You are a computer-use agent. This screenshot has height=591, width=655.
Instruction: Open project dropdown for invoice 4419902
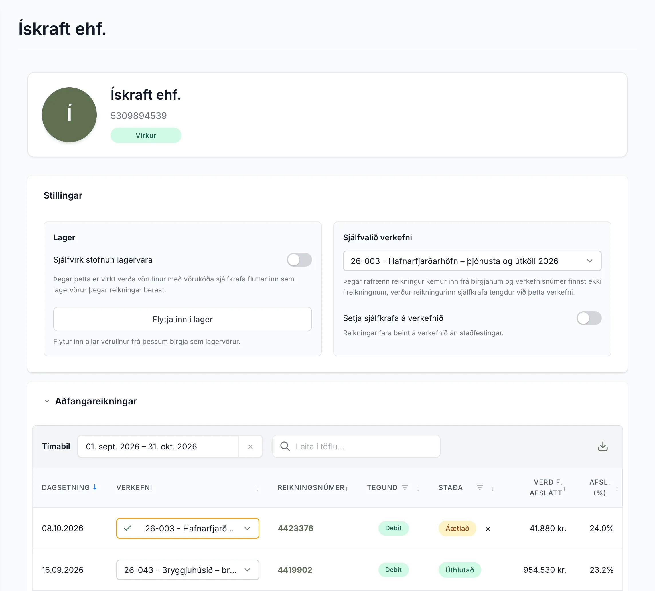[x=188, y=570]
